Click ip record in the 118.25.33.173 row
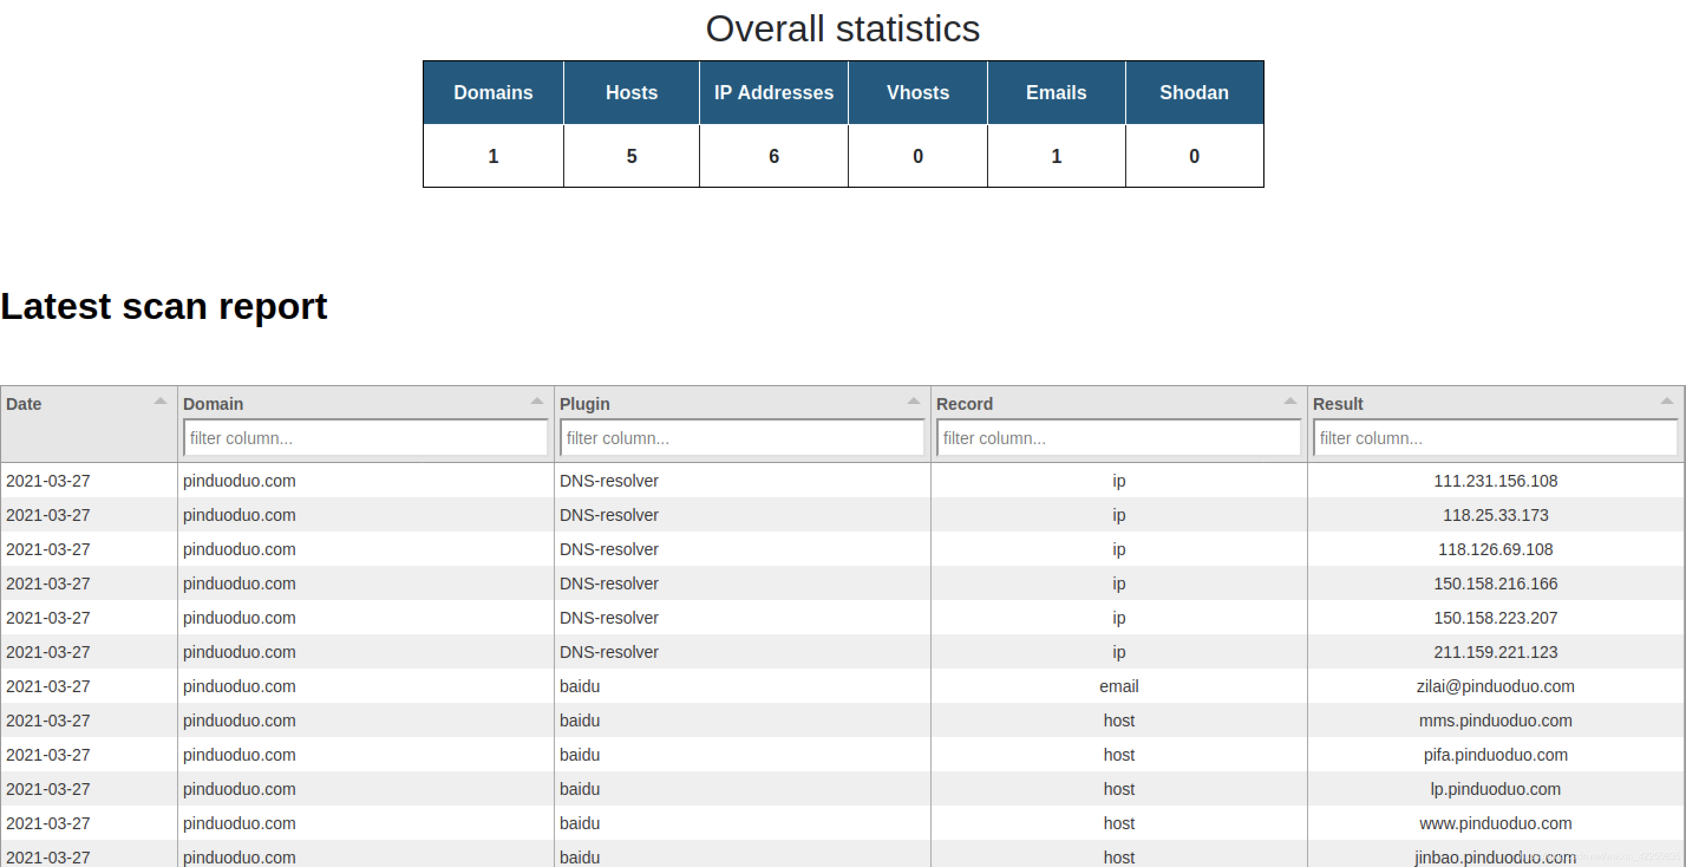Image resolution: width=1686 pixels, height=867 pixels. tap(1119, 516)
